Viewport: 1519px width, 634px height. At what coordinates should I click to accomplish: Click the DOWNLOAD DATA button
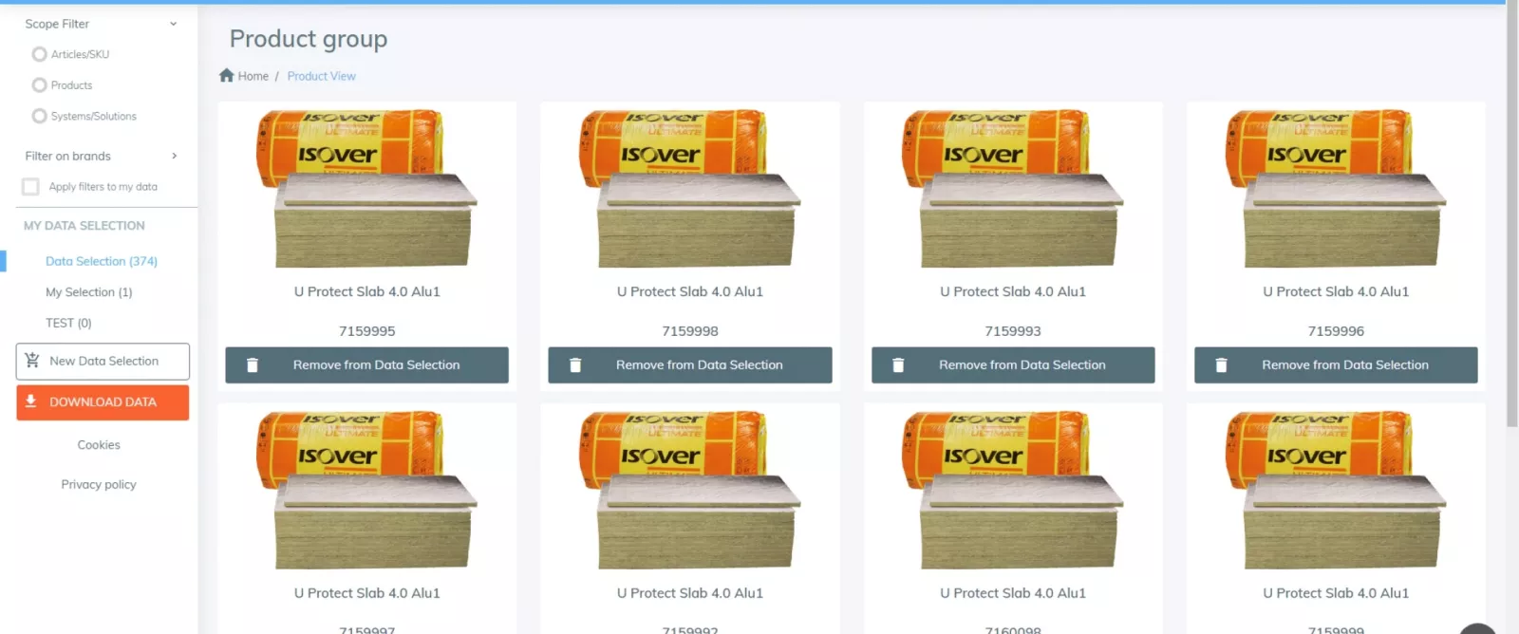[x=103, y=402]
